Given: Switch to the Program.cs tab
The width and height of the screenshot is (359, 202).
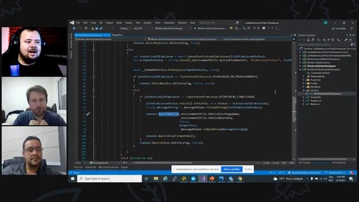Looking at the screenshot, I should point(117,35).
